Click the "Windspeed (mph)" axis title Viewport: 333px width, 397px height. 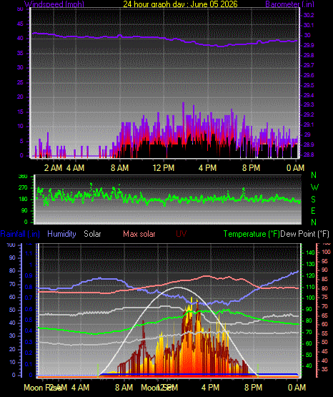coord(54,4)
